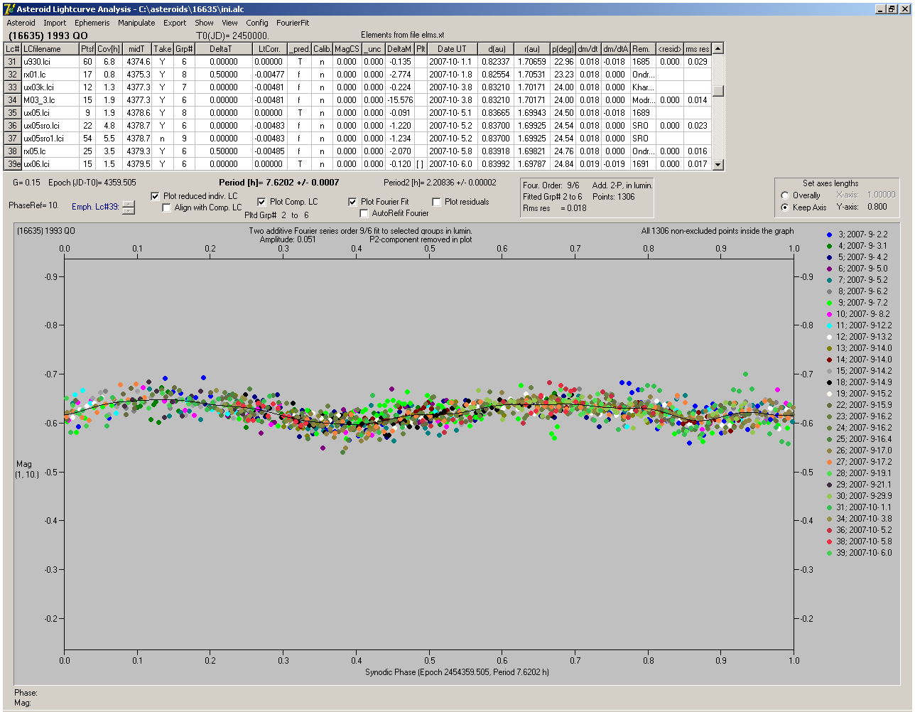Click the Y-axis length field
The width and height of the screenshot is (915, 712).
coord(876,207)
